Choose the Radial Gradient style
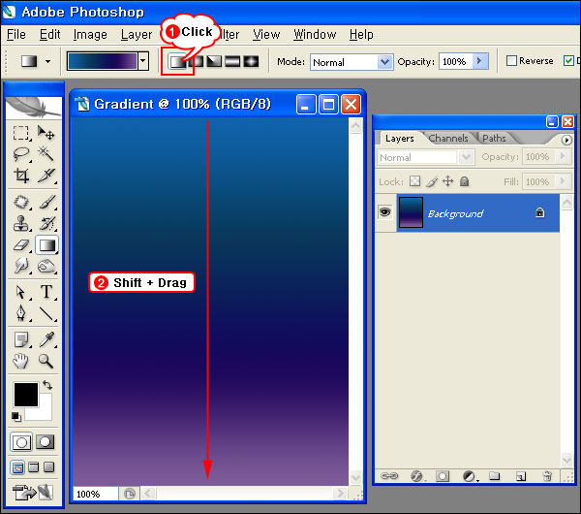The image size is (581, 514). pos(198,61)
